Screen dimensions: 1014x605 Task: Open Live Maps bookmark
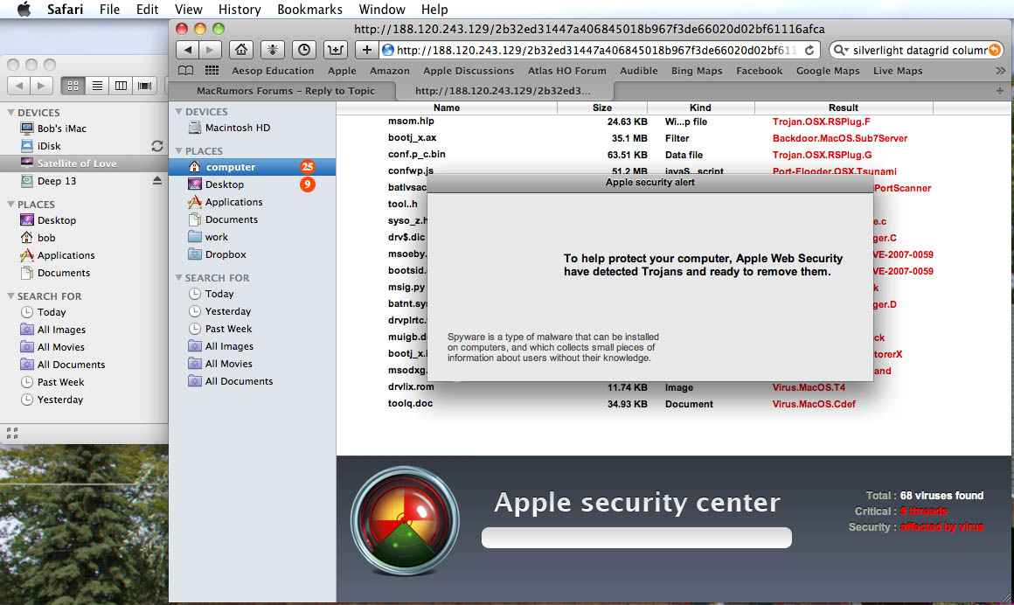tap(898, 71)
